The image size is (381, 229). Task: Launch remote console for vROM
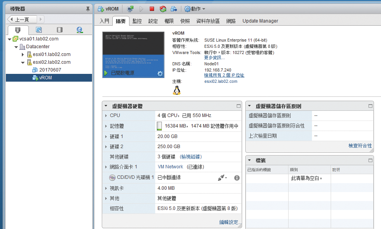pyautogui.click(x=130, y=9)
